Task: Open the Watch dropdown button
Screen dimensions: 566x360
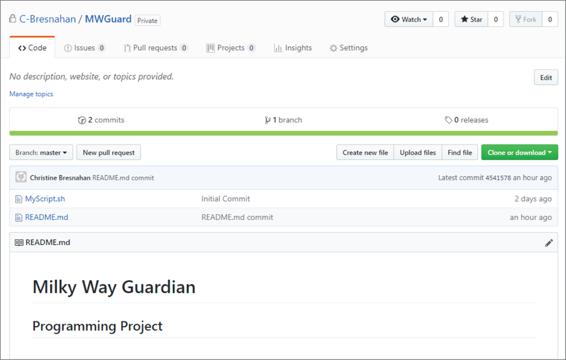Action: [x=409, y=19]
